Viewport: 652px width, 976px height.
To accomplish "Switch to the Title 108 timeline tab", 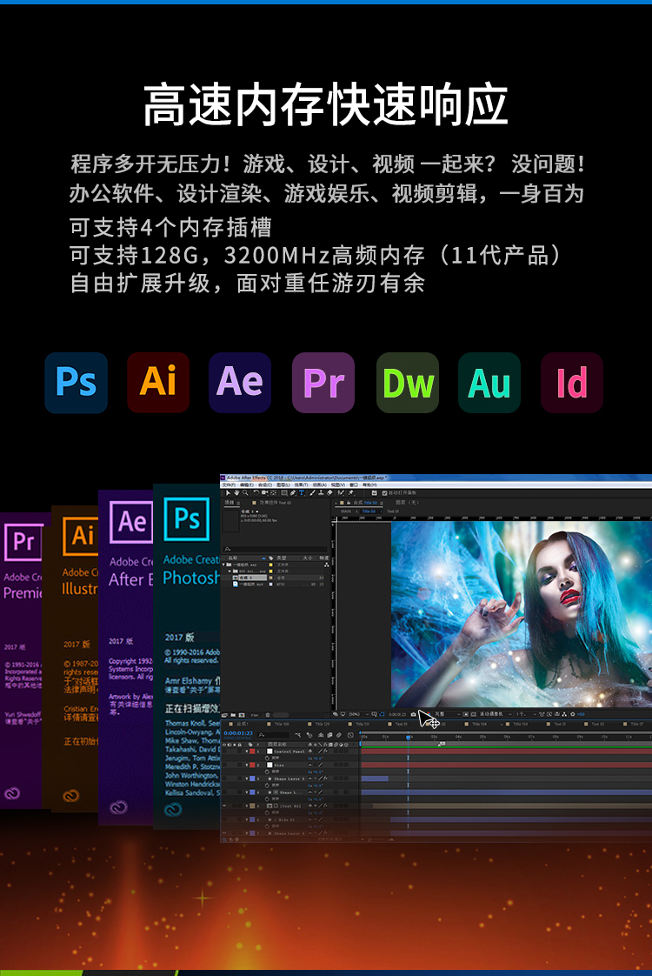I will click(277, 724).
